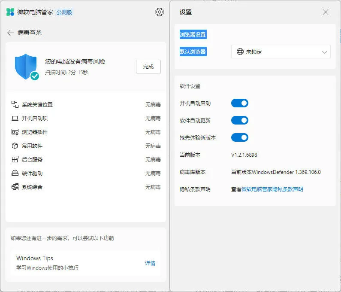Click the highlighted 默认浏览器 label
This screenshot has height=292, width=341.
pyautogui.click(x=193, y=52)
